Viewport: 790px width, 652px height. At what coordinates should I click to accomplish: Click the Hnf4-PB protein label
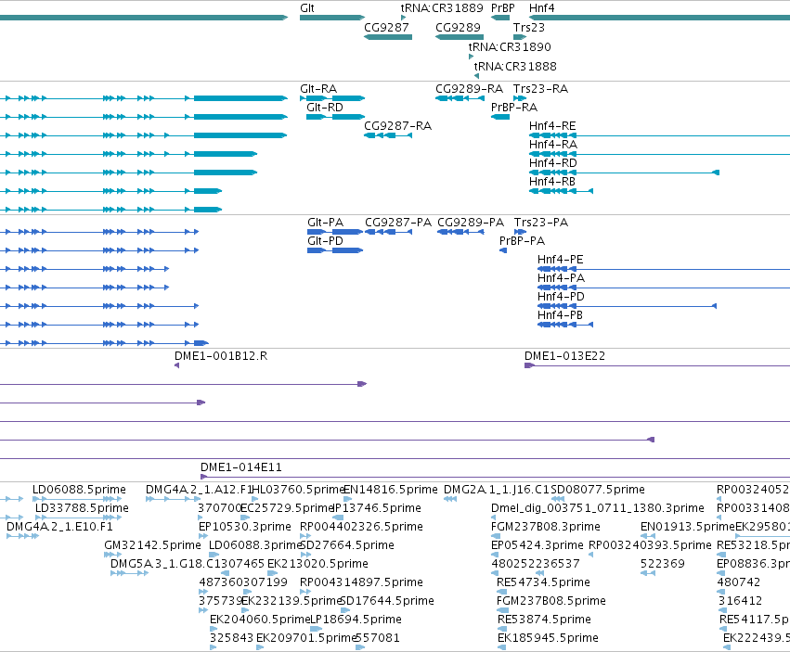click(x=561, y=314)
